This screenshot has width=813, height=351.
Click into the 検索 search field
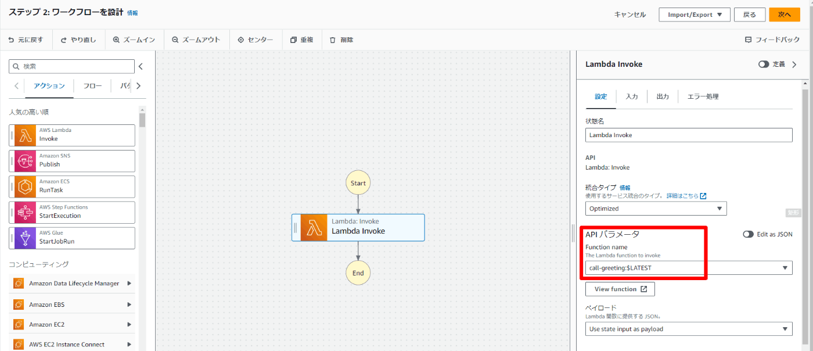[71, 66]
